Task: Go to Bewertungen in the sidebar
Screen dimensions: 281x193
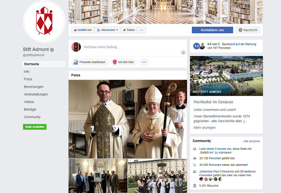Action: coord(33,87)
